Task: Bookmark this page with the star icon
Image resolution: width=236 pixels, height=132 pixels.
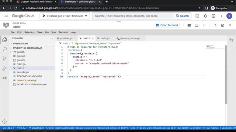Action: (x=199, y=8)
